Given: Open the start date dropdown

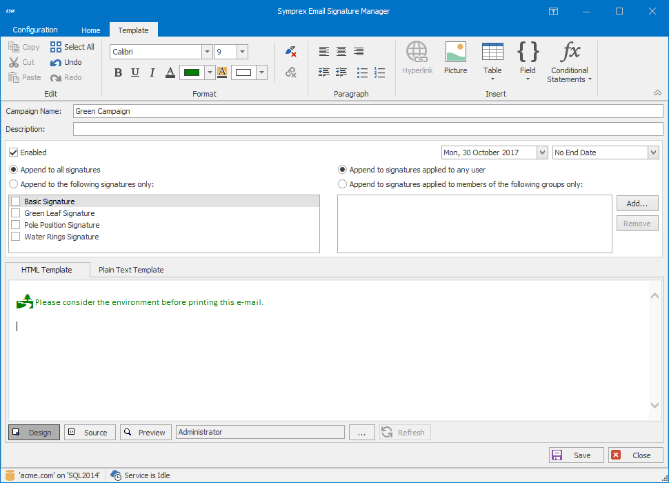Looking at the screenshot, I should click(x=541, y=152).
